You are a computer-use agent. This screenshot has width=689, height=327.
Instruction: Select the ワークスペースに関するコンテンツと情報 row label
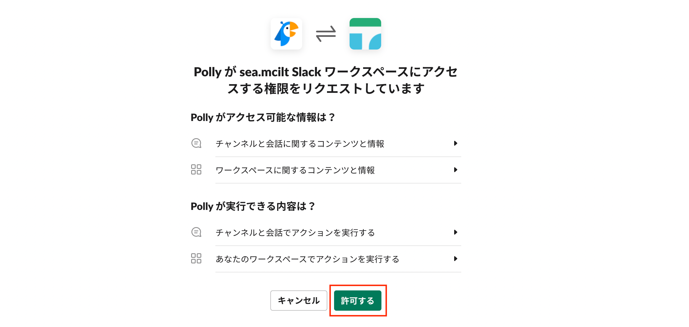[295, 170]
